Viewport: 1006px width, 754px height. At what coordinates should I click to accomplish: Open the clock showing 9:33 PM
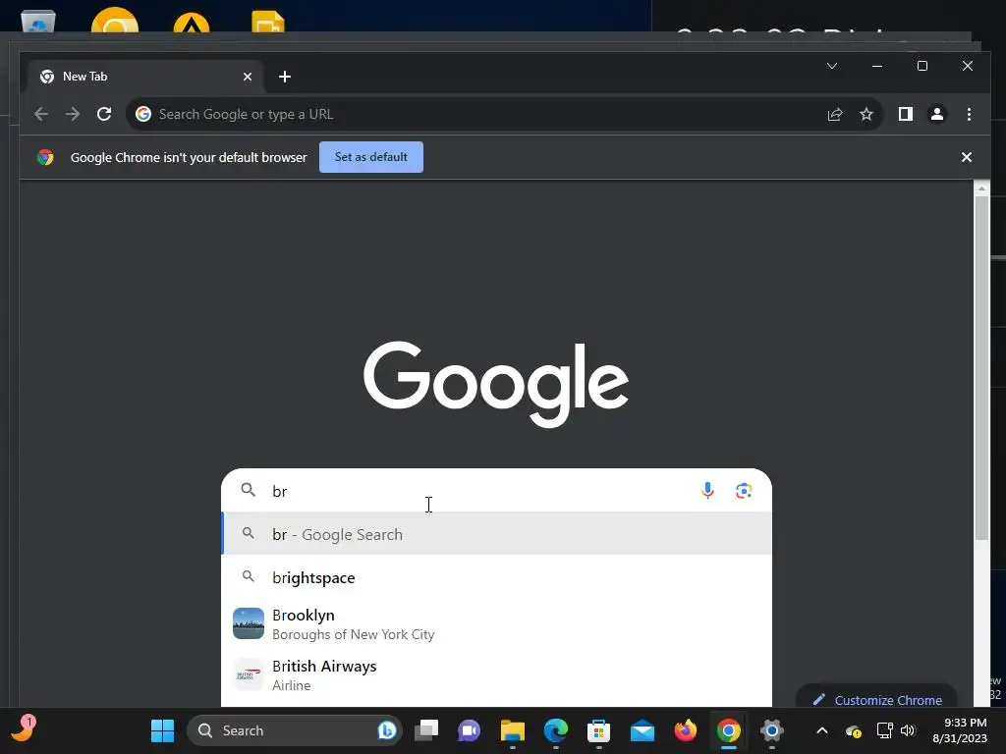(959, 730)
